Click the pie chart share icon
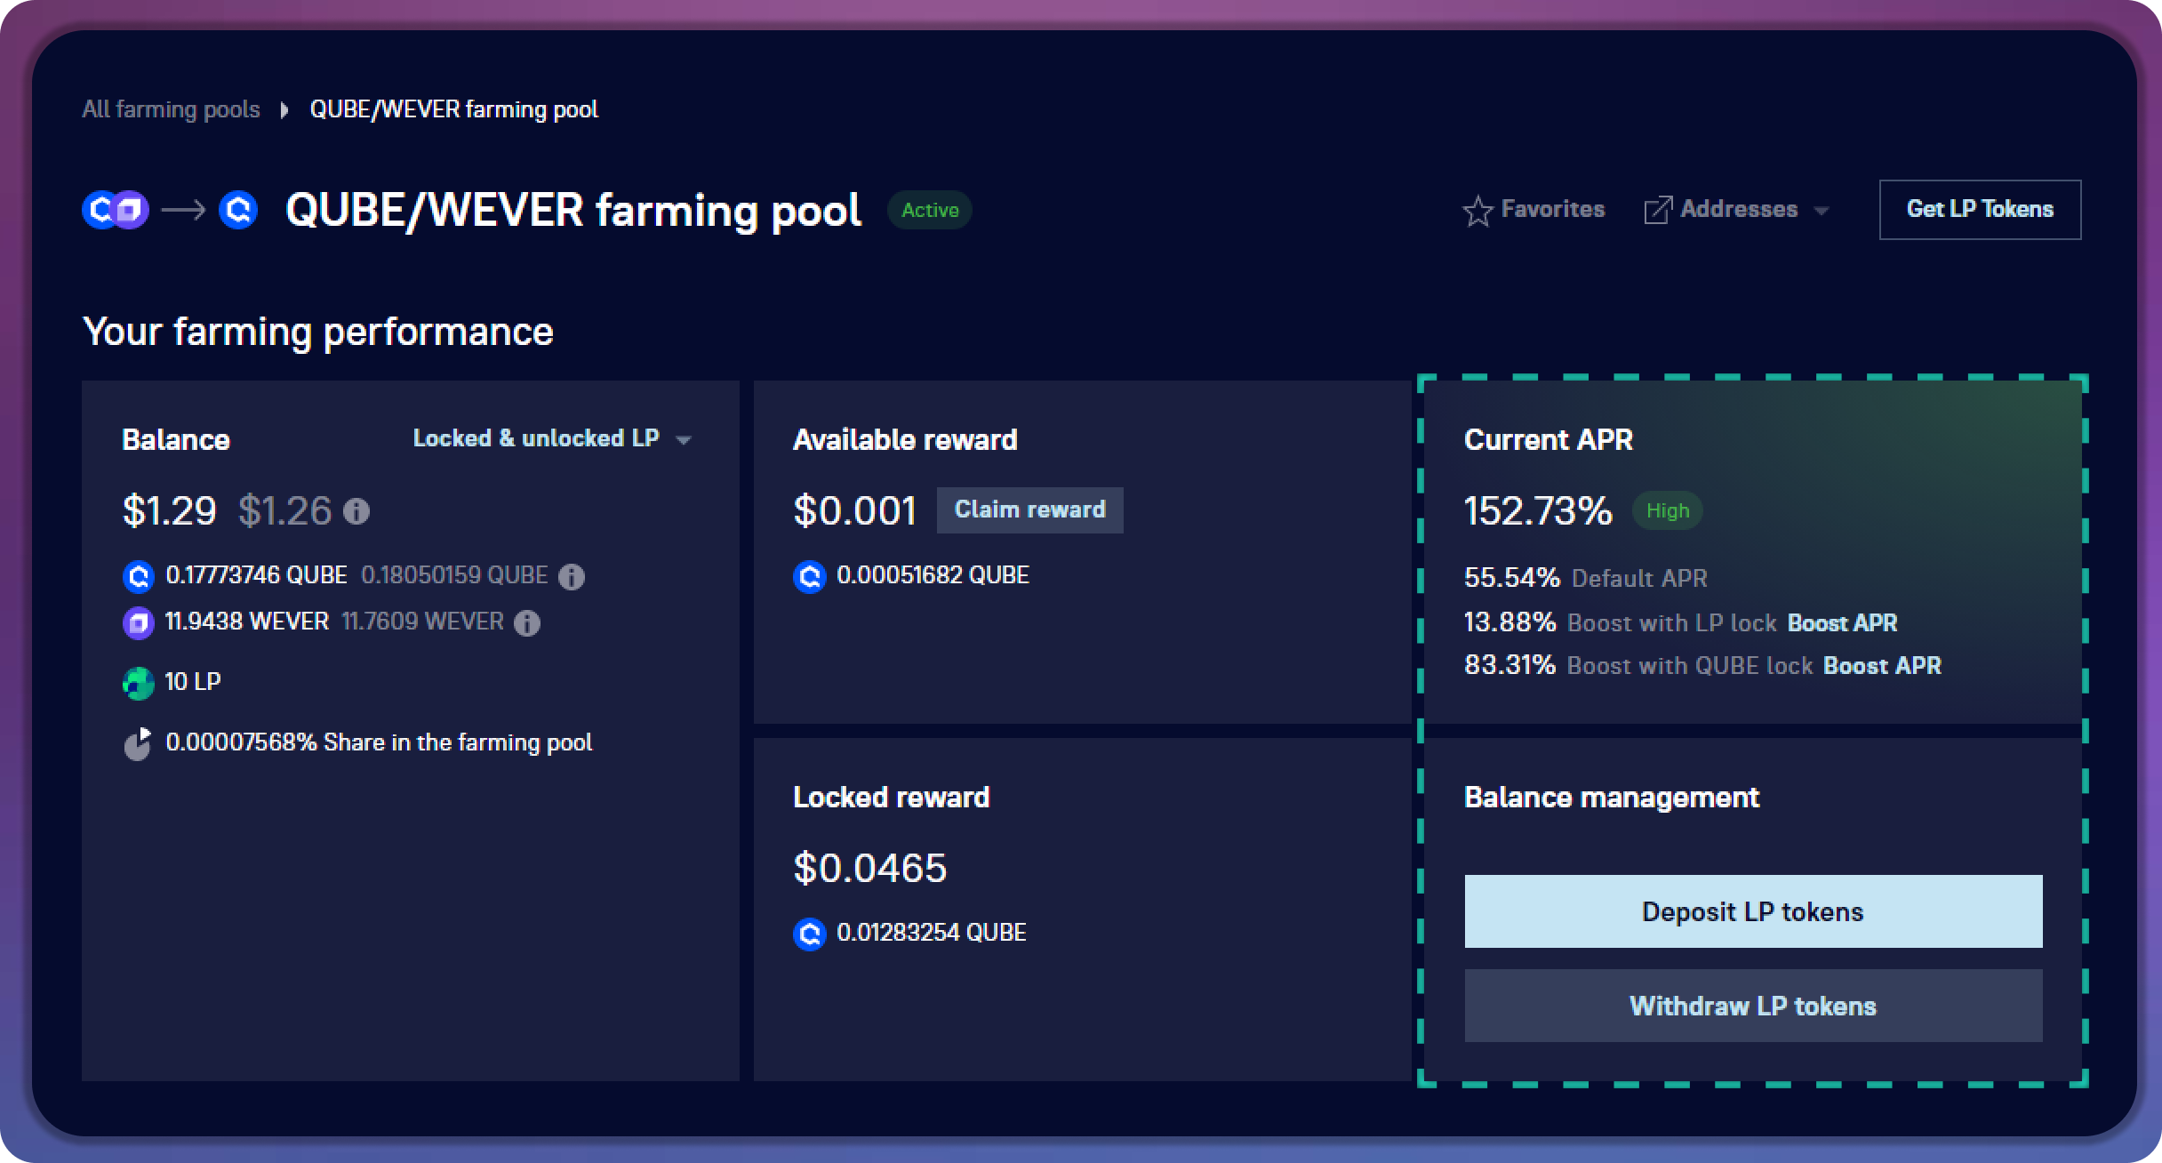 138,744
